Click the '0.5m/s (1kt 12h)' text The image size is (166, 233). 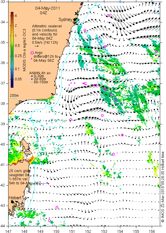(45, 43)
